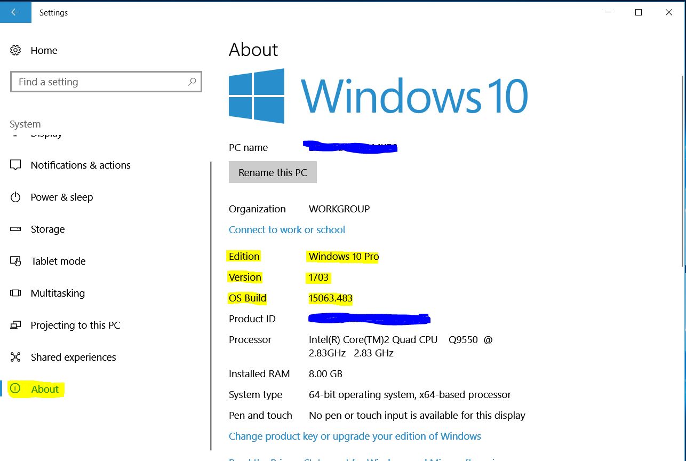Click the Notifications & actions bell icon

click(x=15, y=165)
